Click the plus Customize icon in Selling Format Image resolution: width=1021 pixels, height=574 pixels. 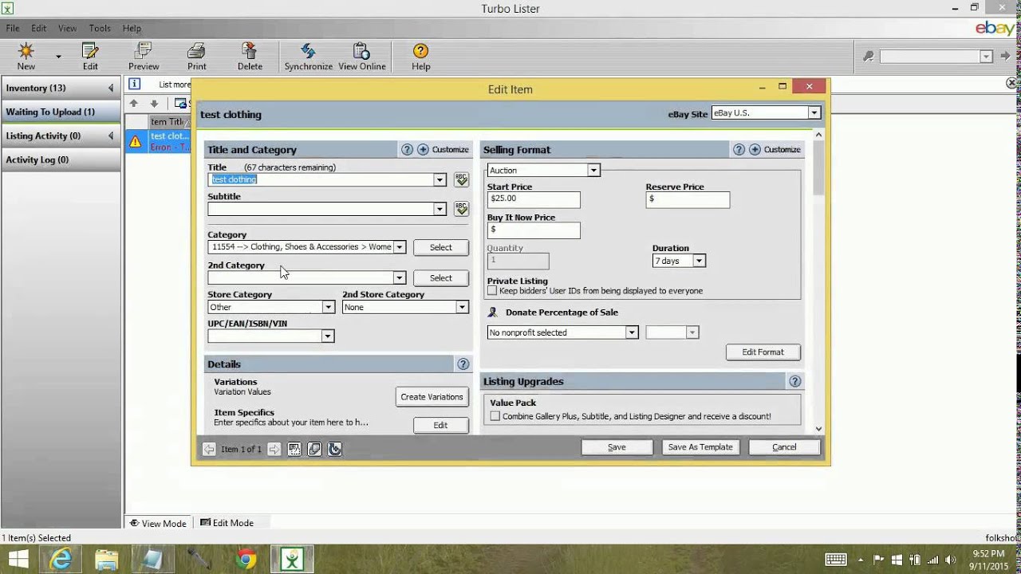[755, 150]
